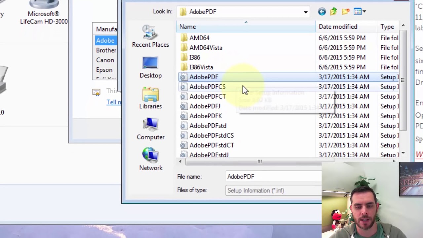This screenshot has height=238, width=423.
Task: Select the I386 folder icon
Action: coord(184,58)
